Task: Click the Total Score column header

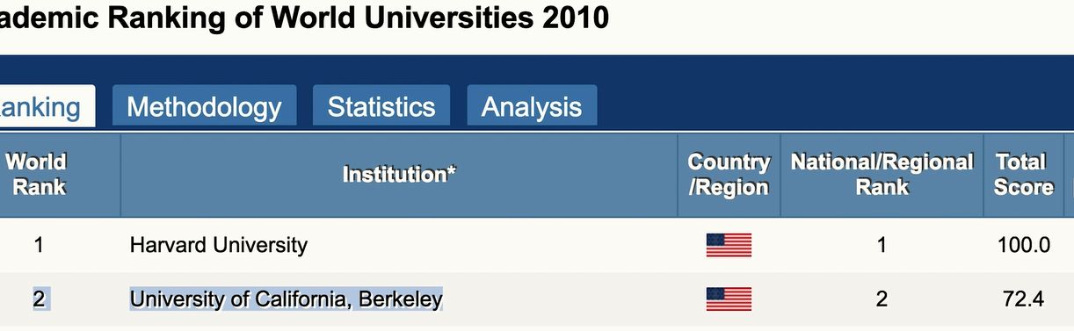Action: pos(1023,175)
